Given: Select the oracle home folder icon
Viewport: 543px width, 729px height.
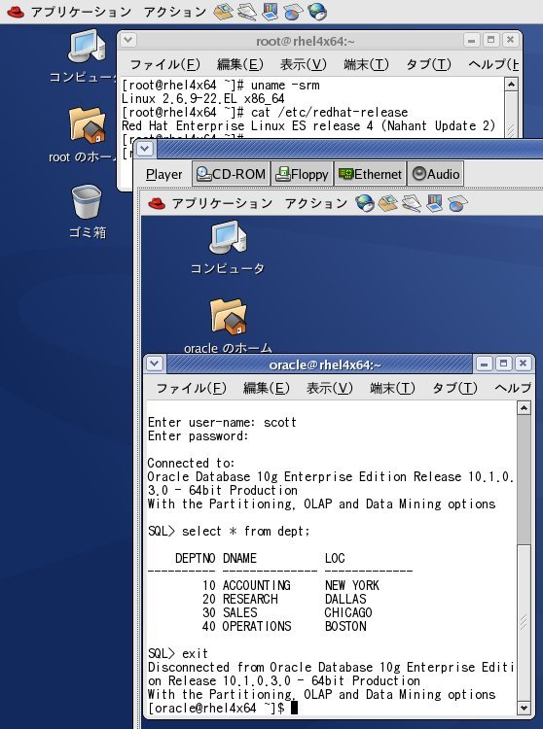Looking at the screenshot, I should (x=228, y=326).
